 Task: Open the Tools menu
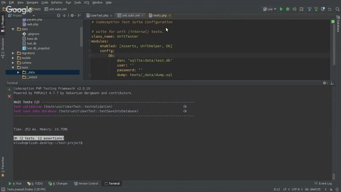pos(77,2)
